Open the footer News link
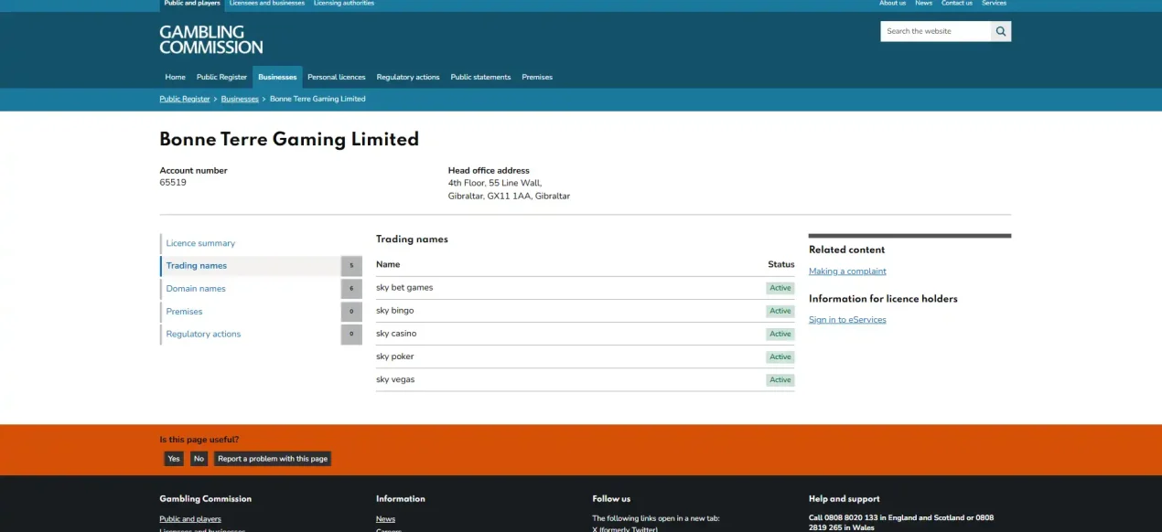The image size is (1162, 532). click(385, 519)
